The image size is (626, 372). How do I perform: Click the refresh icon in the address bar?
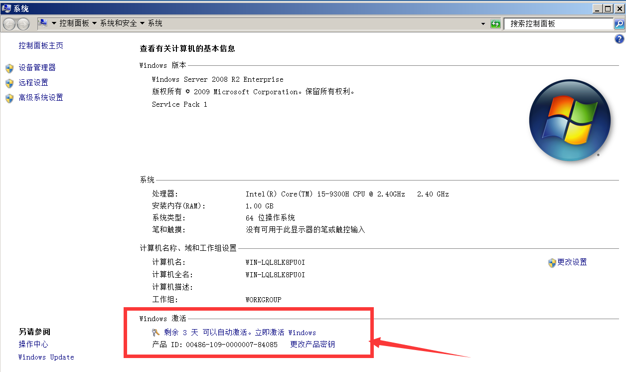click(495, 23)
